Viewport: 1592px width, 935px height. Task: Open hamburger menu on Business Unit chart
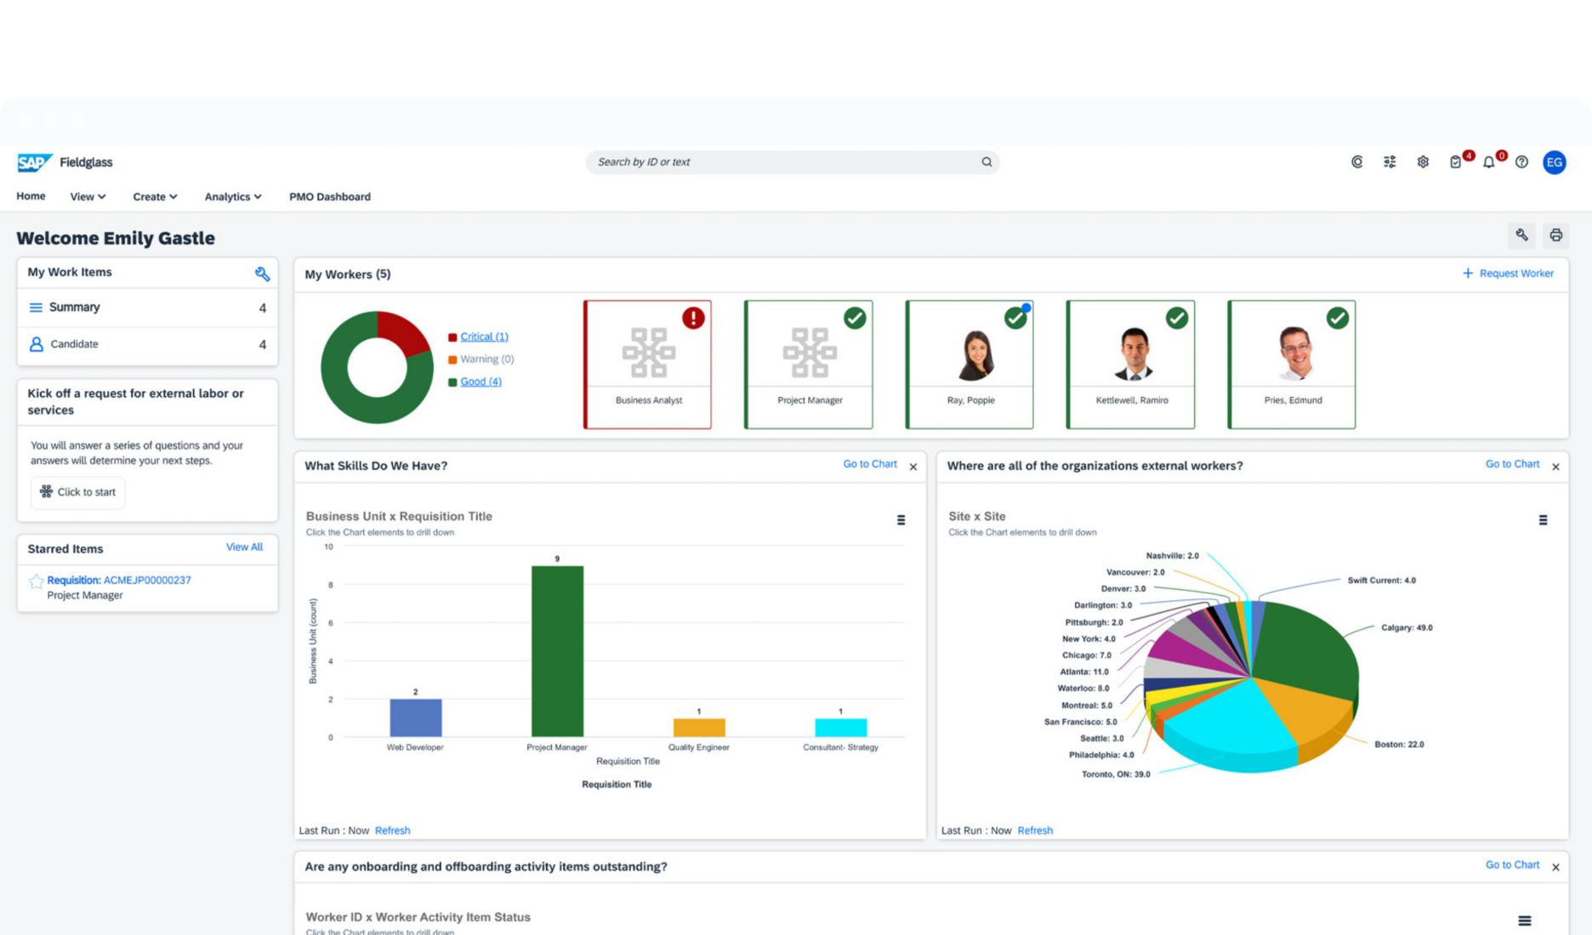tap(901, 520)
